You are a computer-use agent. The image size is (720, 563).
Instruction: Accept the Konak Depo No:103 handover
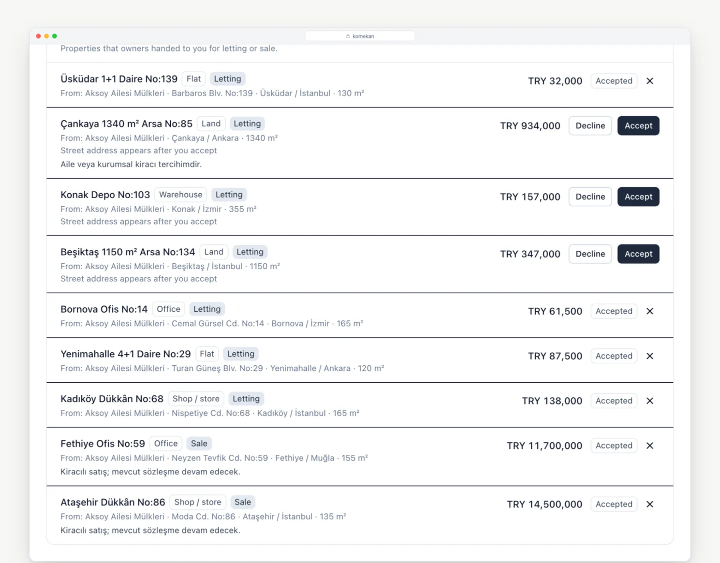coord(638,197)
